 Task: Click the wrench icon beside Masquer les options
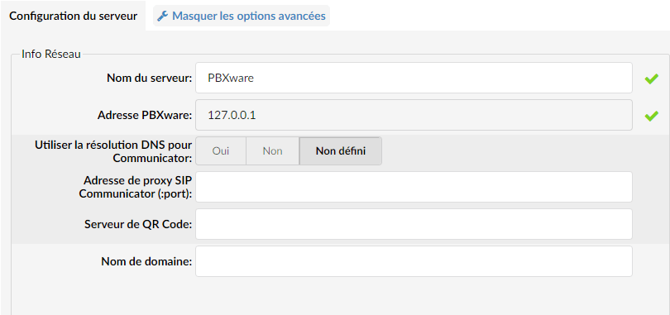[162, 17]
